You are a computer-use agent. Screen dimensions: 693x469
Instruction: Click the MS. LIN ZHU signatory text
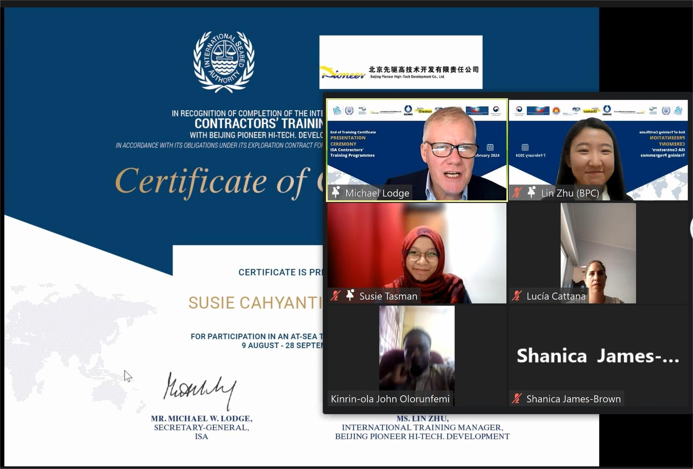click(x=422, y=418)
